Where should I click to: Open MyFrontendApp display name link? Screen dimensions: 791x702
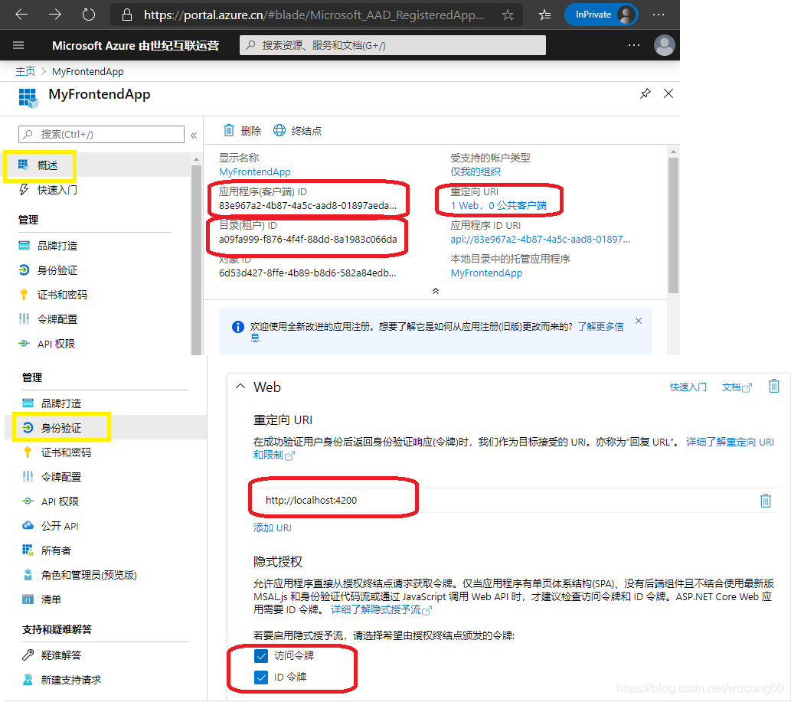[x=255, y=172]
